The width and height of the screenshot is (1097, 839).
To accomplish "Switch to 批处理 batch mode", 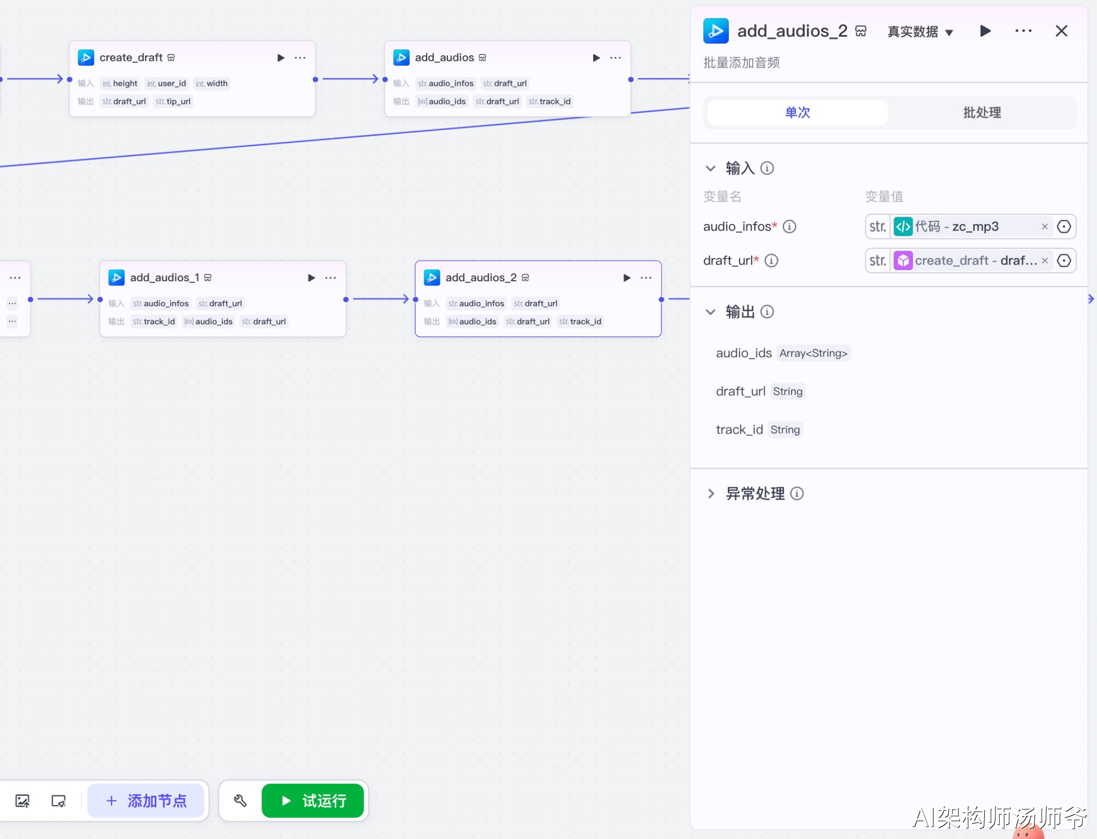I will [982, 113].
